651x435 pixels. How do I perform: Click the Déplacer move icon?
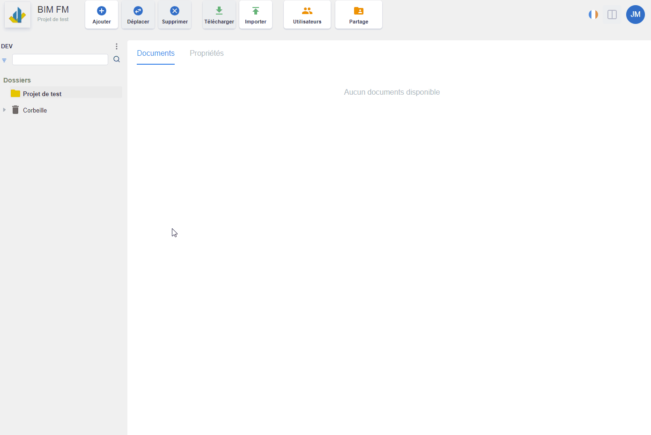(138, 11)
